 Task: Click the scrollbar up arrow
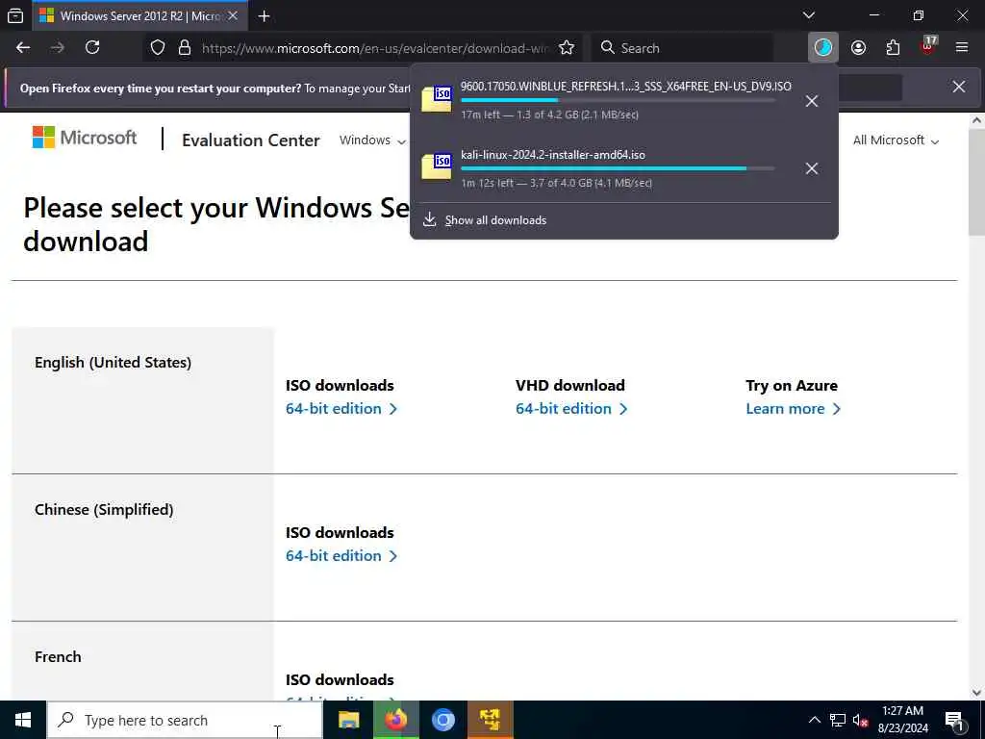tap(976, 120)
